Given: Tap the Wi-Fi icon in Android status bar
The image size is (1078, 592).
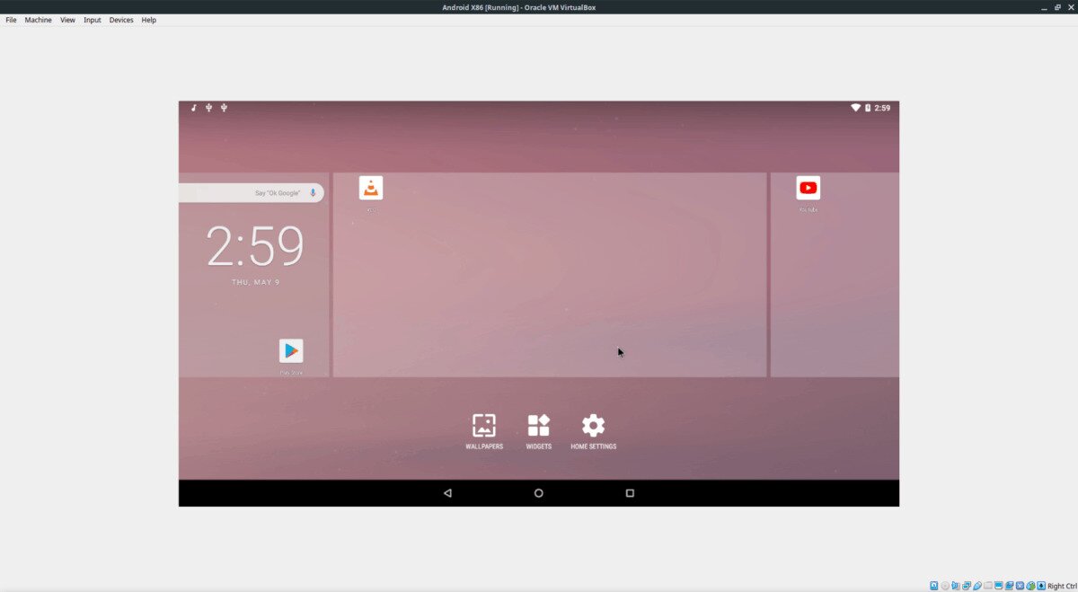Looking at the screenshot, I should [856, 108].
